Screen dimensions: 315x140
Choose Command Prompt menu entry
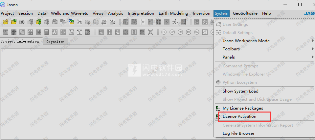coord(264,66)
